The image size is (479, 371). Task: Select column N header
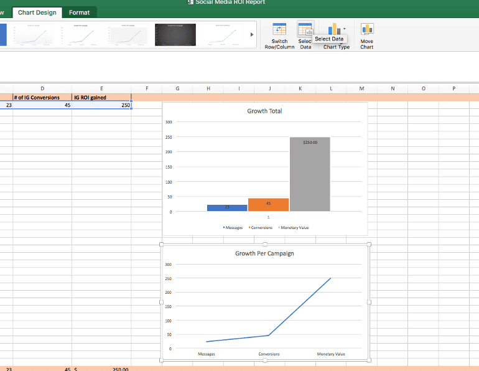pyautogui.click(x=393, y=88)
